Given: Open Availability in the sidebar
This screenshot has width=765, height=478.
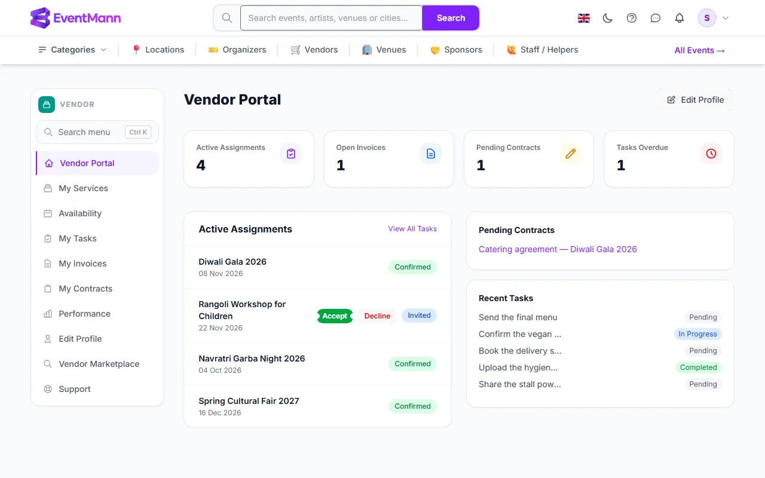Looking at the screenshot, I should [x=97, y=213].
